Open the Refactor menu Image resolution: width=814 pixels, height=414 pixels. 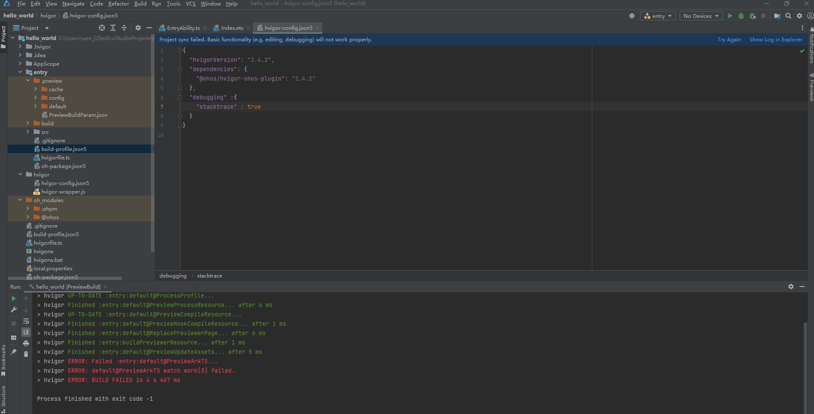(x=119, y=3)
